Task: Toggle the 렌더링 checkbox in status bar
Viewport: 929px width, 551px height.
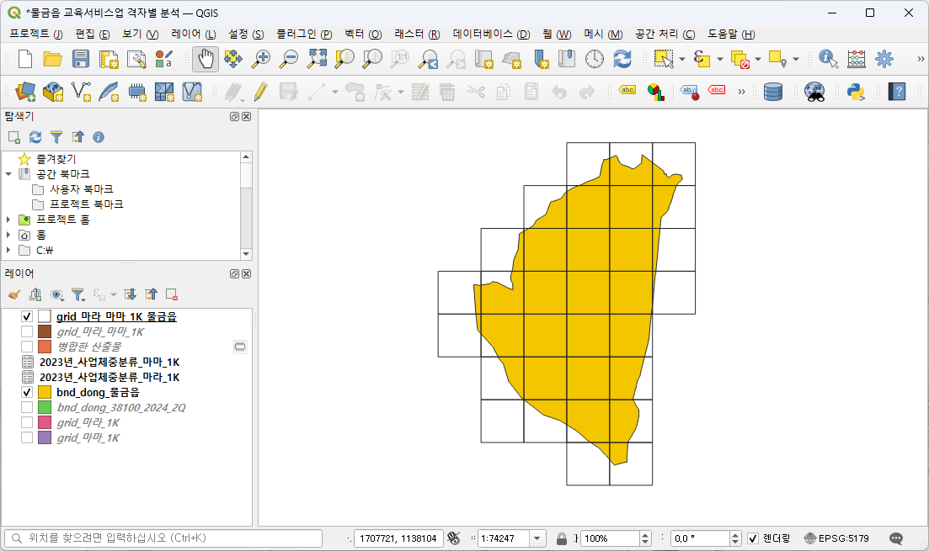Action: point(753,538)
